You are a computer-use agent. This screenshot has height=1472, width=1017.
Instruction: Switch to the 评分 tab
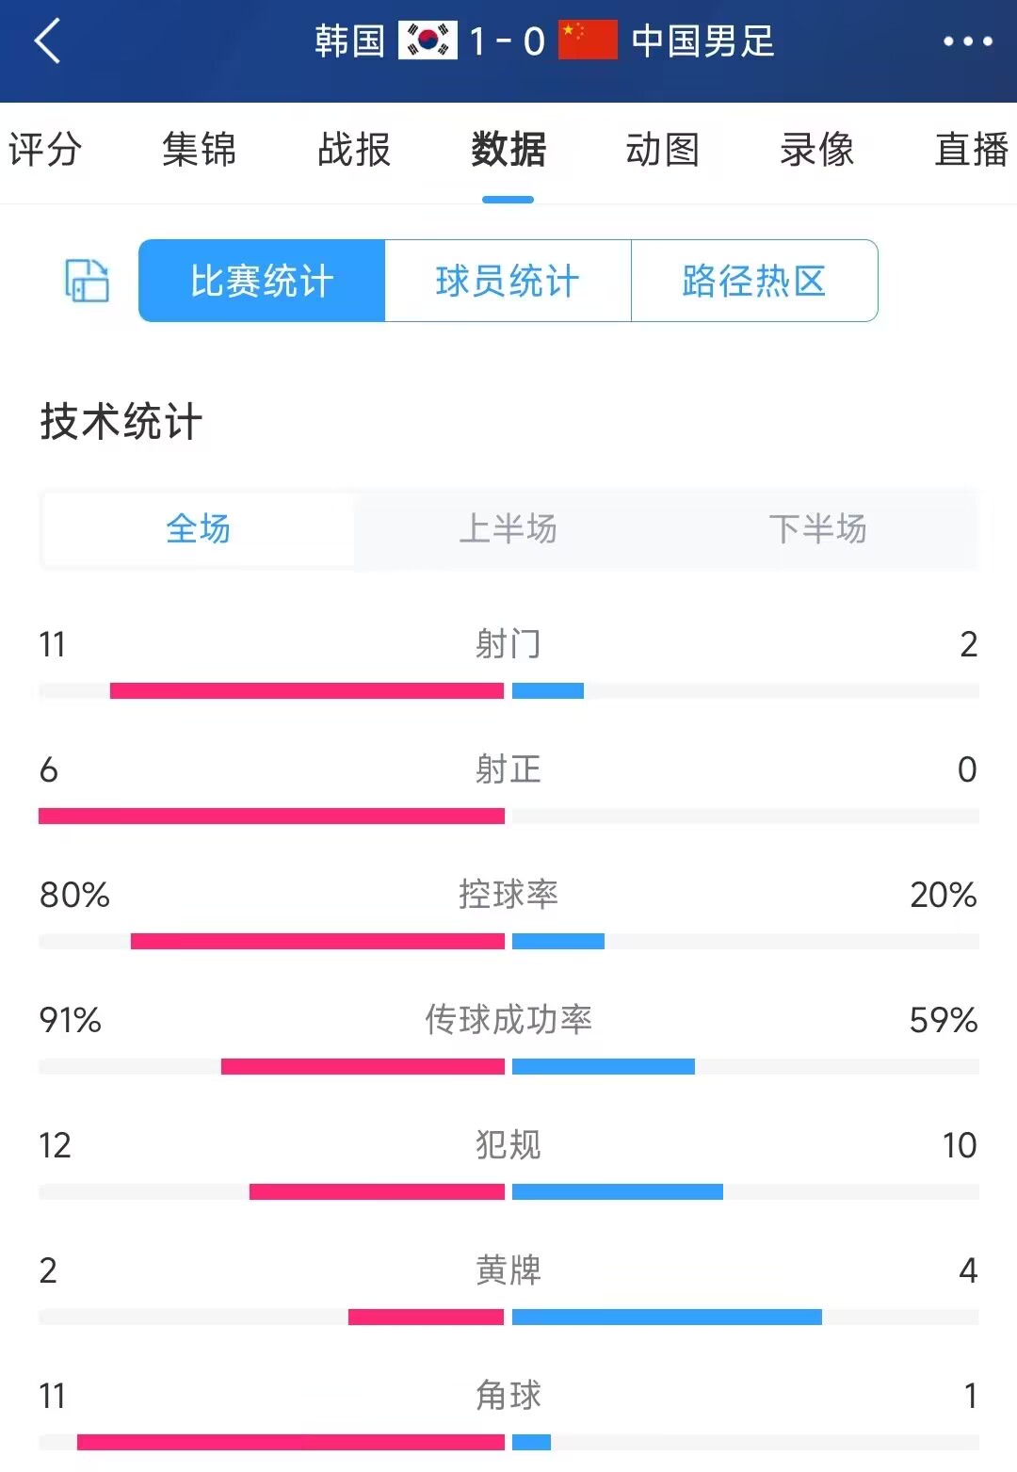coord(44,150)
